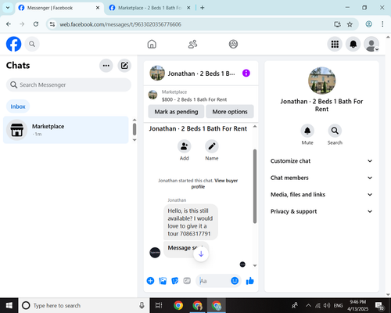
Task: Show hidden system tray icons
Action: pos(308,305)
